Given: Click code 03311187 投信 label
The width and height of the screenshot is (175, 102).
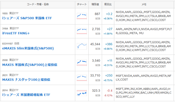Looking at the screenshot, I should pos(11,44).
